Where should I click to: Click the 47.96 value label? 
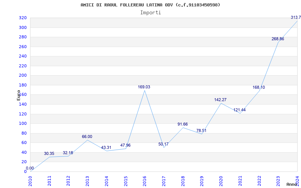[x=125, y=146]
